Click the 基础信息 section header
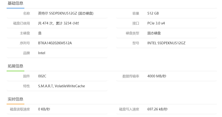 (16, 3)
